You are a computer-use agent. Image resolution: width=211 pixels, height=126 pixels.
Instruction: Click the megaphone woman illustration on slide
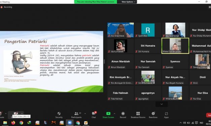22,62
